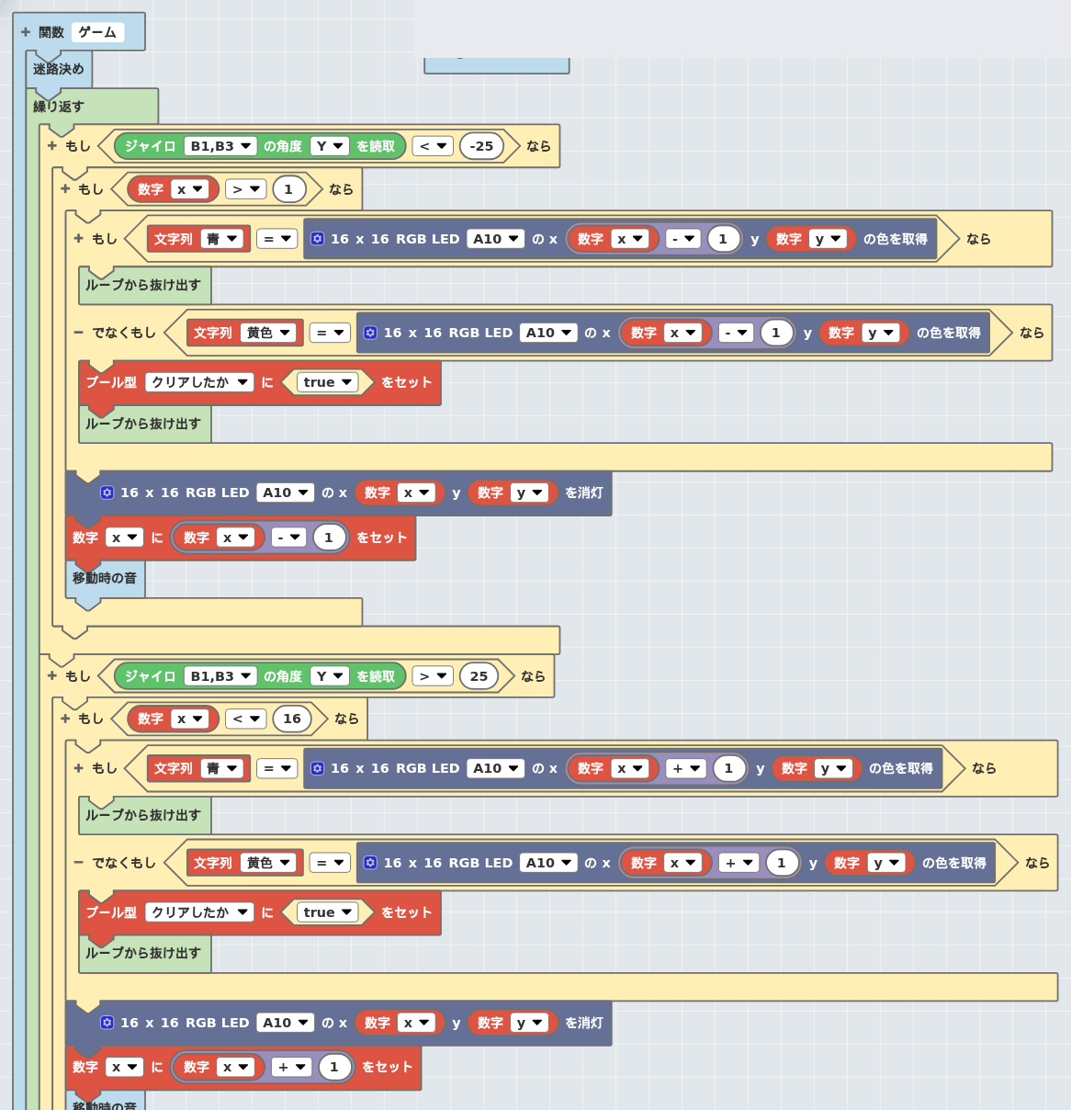Open the > operator dropdown in x > 1 condition
The height and width of the screenshot is (1110, 1071).
pos(246,189)
